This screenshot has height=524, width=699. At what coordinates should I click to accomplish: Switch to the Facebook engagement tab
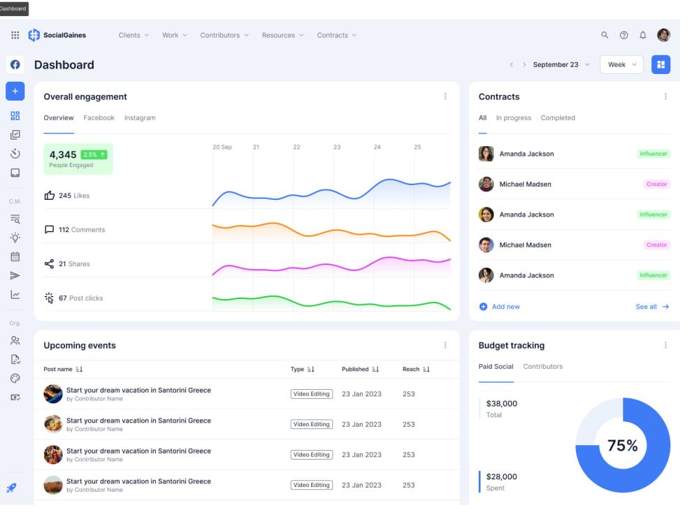(99, 118)
